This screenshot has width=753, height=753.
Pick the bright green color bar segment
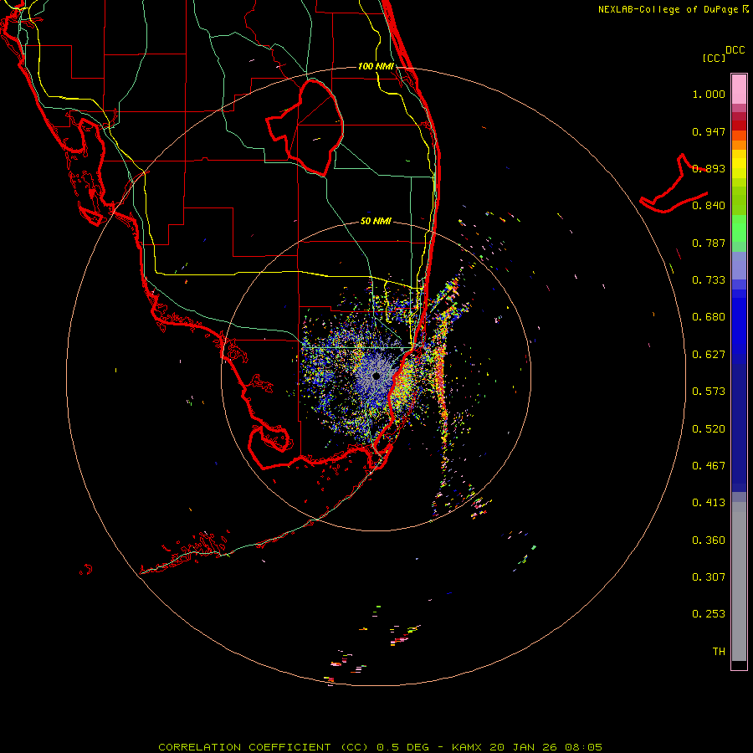coord(739,228)
